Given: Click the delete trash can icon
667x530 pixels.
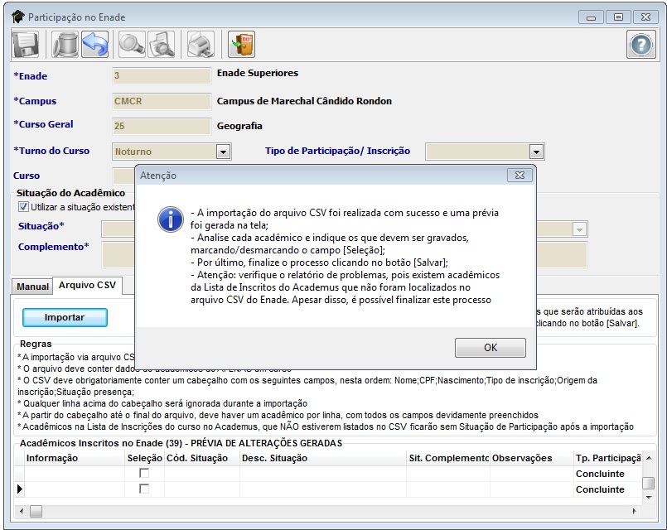Looking at the screenshot, I should (65, 44).
